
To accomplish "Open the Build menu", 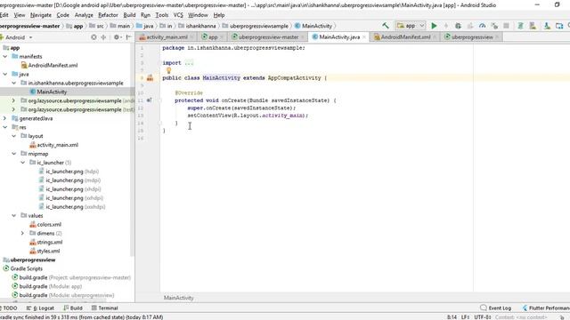I will click(129, 15).
